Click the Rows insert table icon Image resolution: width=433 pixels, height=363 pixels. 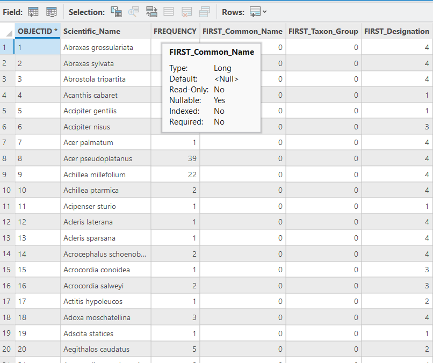point(255,12)
